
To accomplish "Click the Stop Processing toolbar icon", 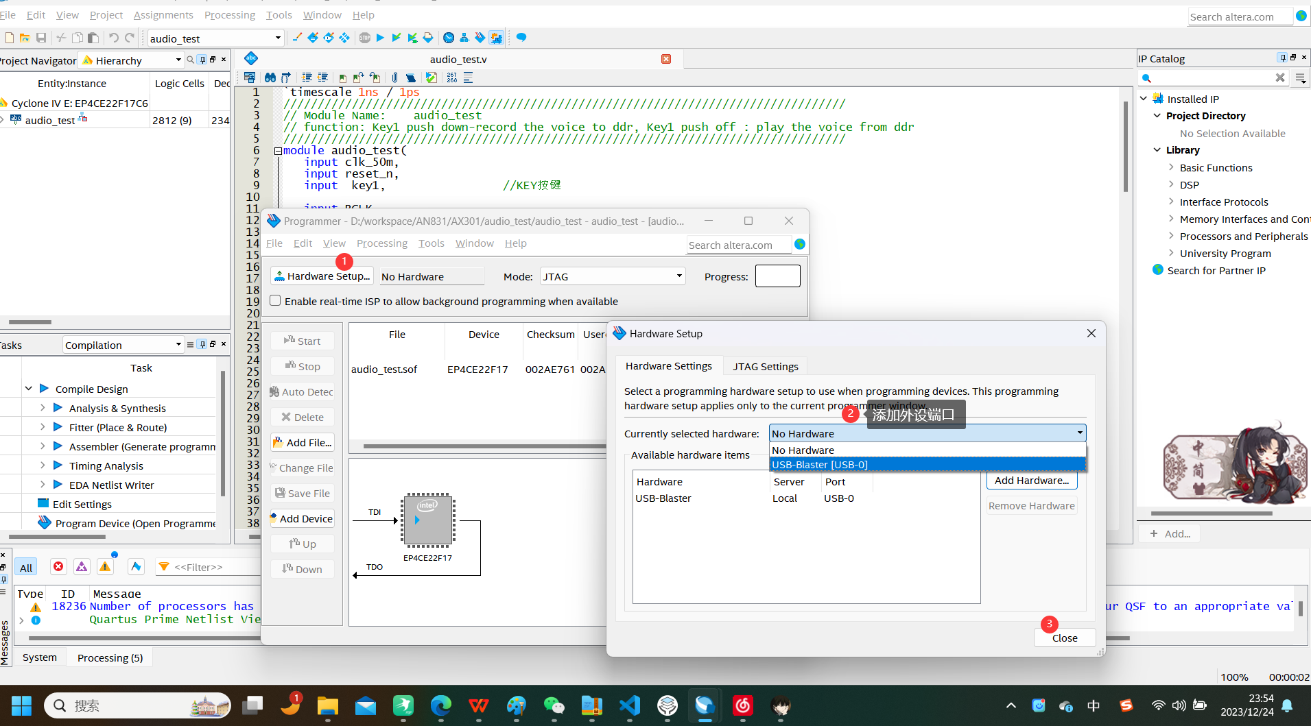I will [365, 38].
